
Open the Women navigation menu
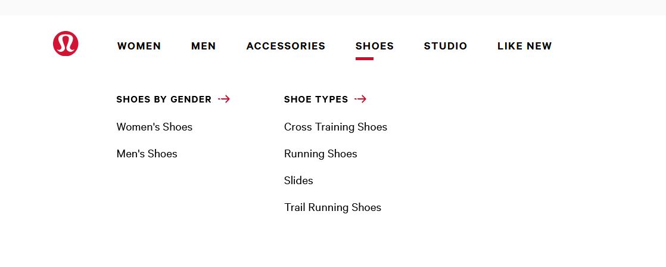(x=139, y=46)
